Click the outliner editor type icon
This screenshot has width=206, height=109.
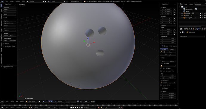point(181,4)
